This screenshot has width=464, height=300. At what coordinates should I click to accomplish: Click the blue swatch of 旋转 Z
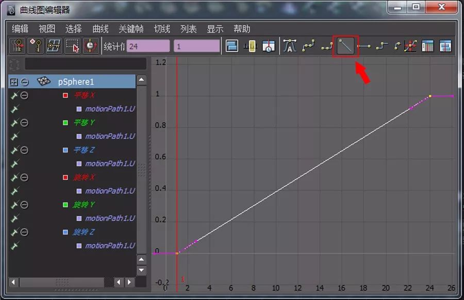click(65, 232)
